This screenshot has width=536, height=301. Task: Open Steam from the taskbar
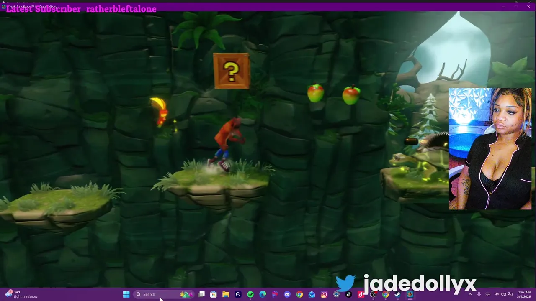point(398,294)
